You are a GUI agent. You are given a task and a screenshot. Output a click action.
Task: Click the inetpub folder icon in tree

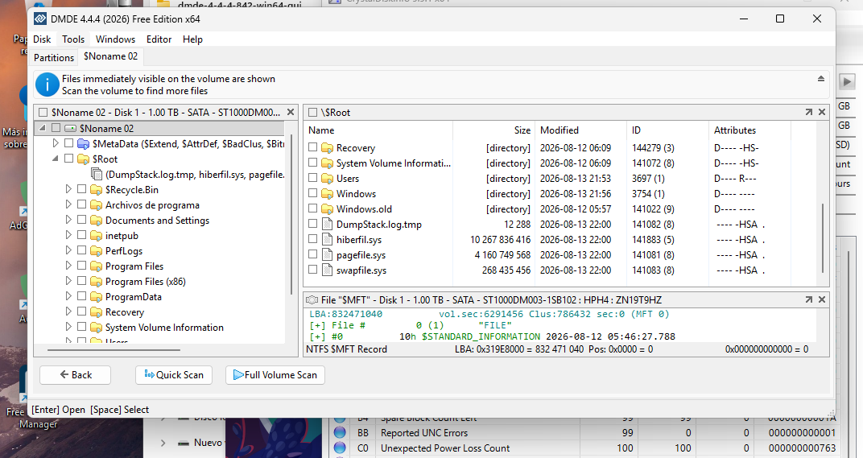point(97,236)
